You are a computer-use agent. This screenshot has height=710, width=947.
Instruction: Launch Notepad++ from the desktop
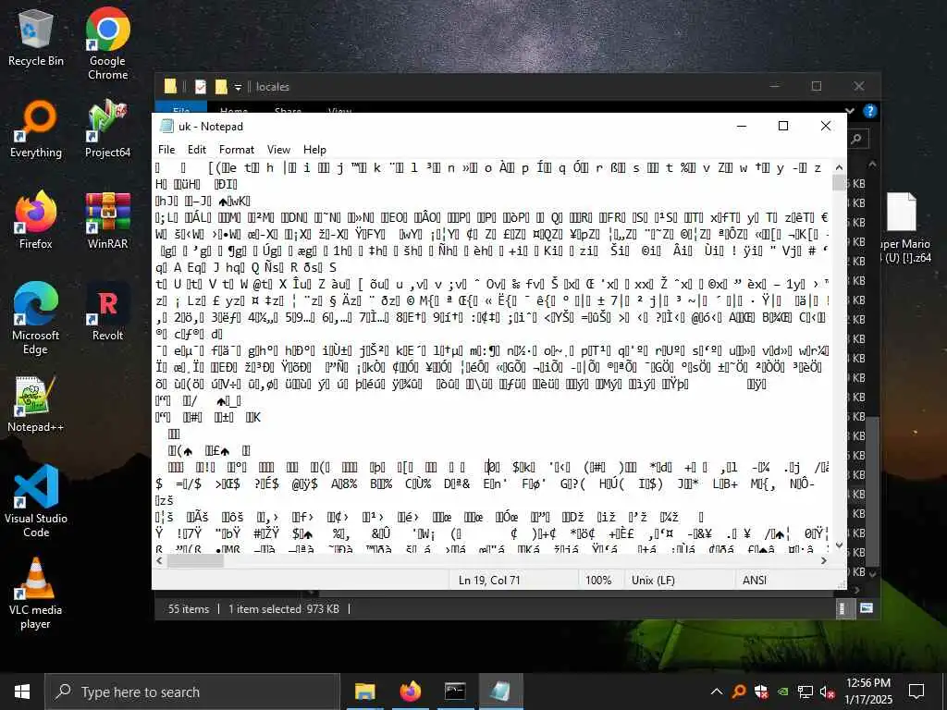pos(36,404)
